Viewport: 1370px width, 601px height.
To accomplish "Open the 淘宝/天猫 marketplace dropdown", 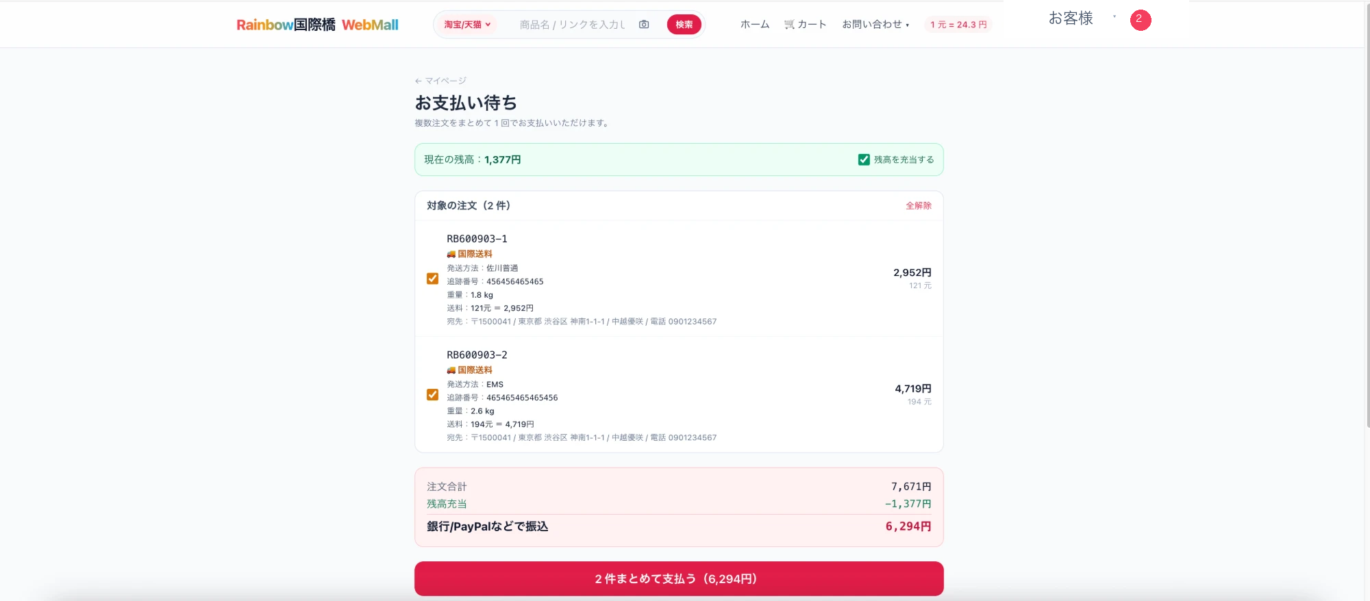I will coord(467,25).
